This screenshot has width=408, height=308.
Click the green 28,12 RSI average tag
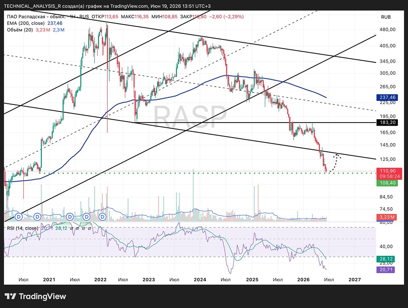pyautogui.click(x=386, y=259)
